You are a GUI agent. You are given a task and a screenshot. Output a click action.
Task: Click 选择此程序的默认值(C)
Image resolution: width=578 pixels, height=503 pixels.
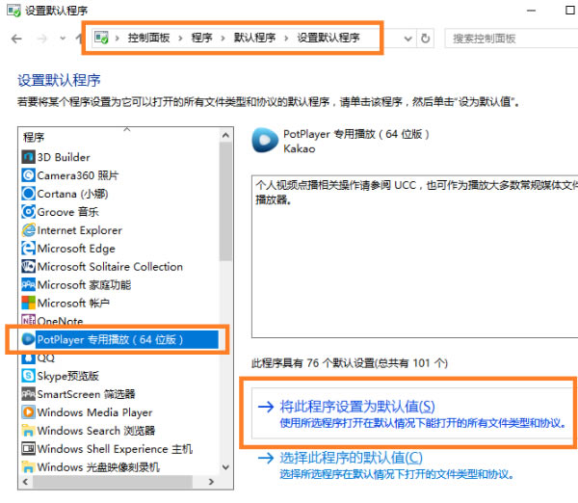pos(351,458)
